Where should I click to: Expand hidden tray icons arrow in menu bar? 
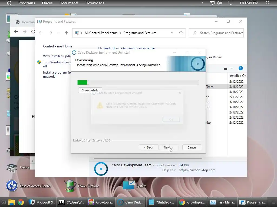click(202, 3)
